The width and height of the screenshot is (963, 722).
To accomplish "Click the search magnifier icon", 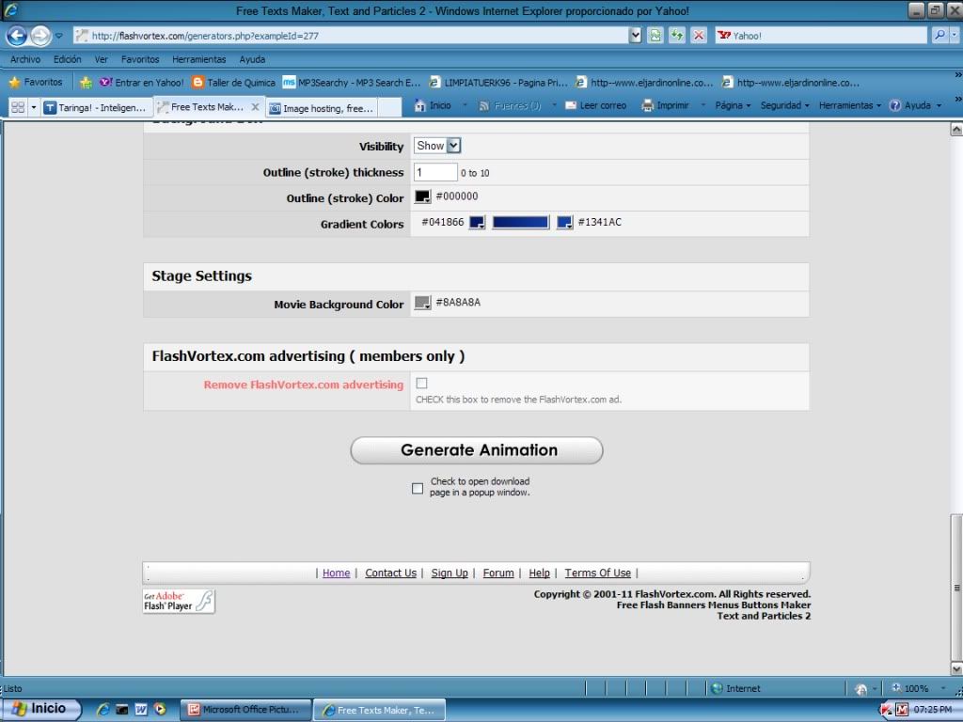I will click(939, 36).
